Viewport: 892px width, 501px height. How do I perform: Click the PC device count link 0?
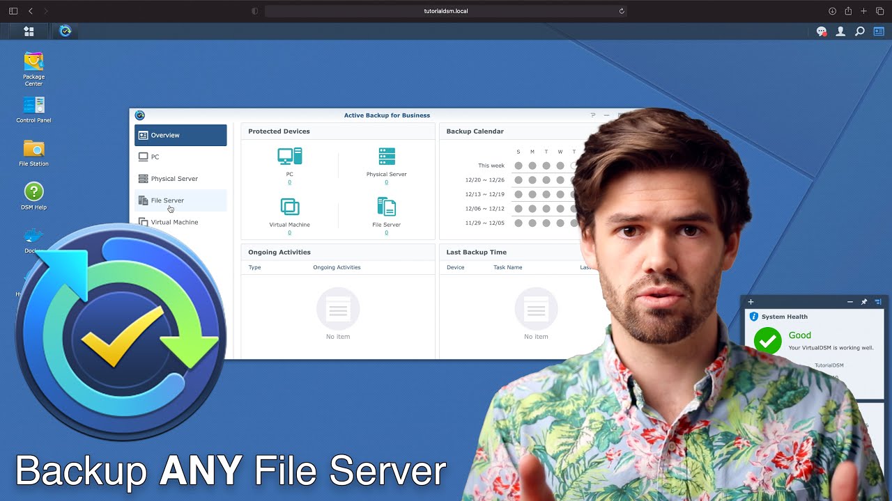[289, 182]
